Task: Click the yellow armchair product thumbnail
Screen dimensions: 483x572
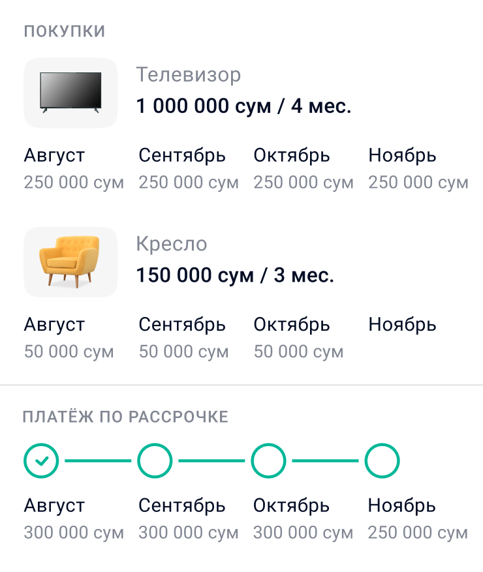Action: pyautogui.click(x=70, y=262)
